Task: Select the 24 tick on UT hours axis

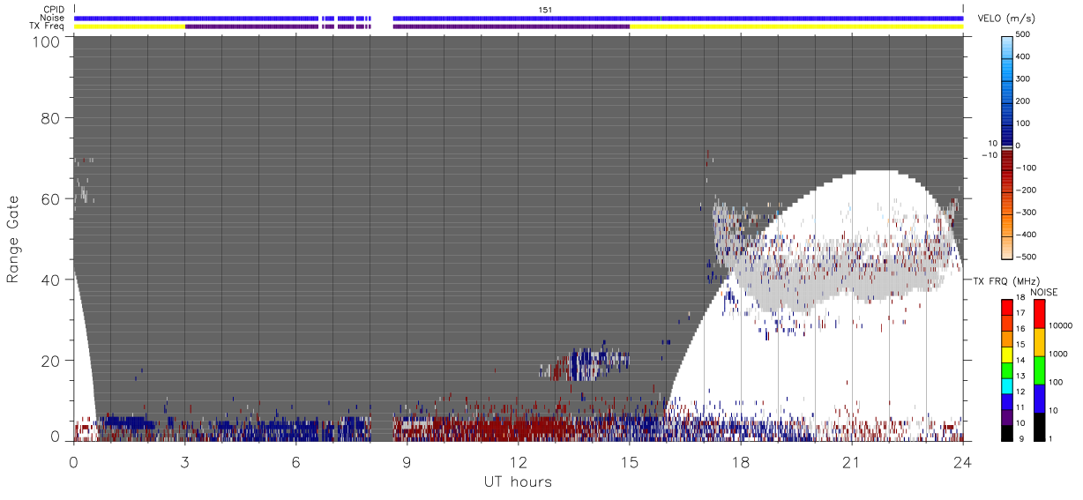Action: tap(962, 462)
